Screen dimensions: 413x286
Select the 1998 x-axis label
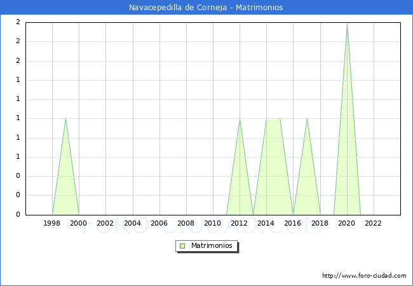pyautogui.click(x=51, y=223)
